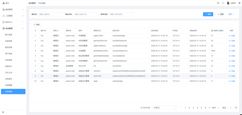The height and width of the screenshot is (115, 242).
Task: Open 详情 eye icon for row 4
Action: [x=230, y=51]
